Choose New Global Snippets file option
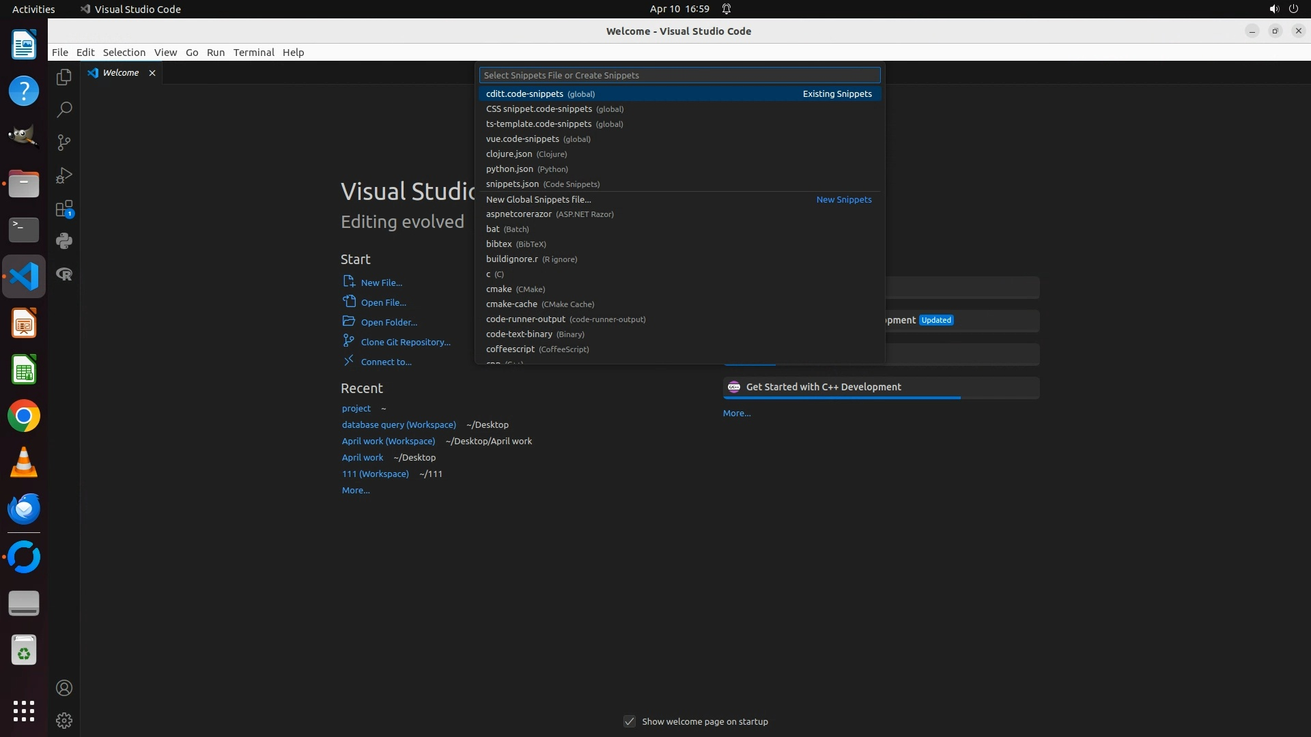 [x=538, y=199]
